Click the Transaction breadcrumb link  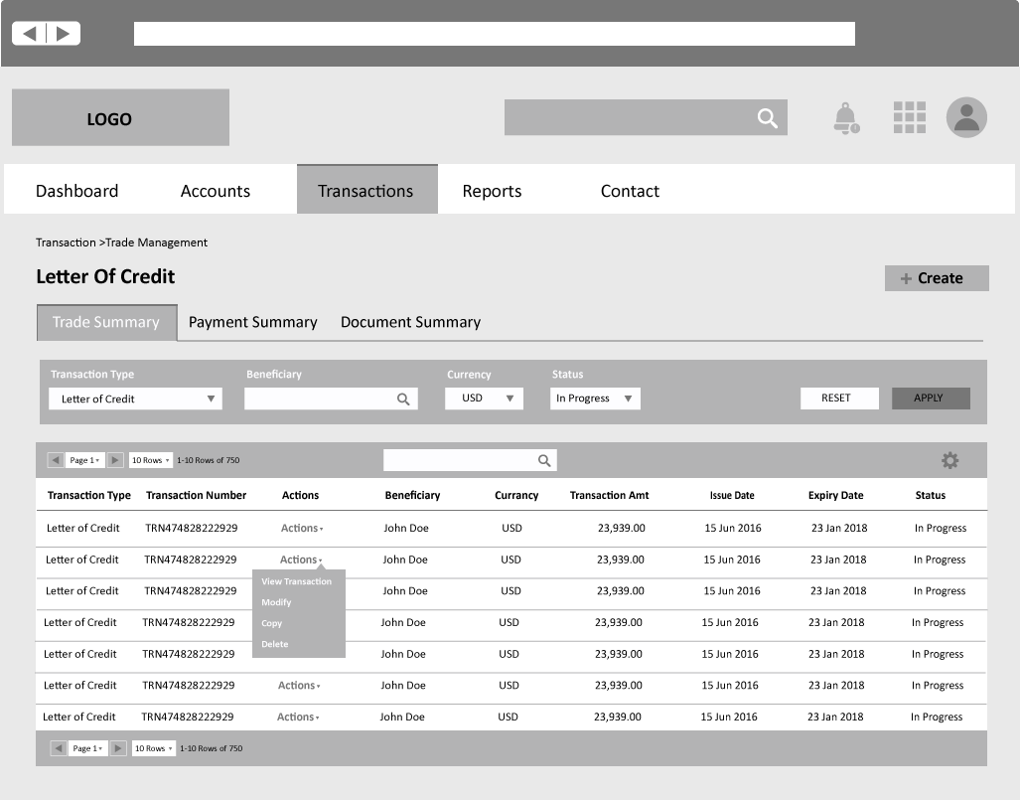click(x=66, y=242)
